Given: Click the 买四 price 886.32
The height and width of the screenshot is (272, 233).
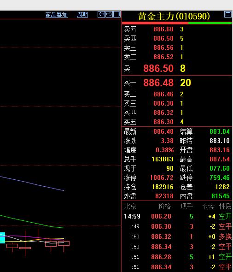Looking at the screenshot, I should [x=163, y=112].
